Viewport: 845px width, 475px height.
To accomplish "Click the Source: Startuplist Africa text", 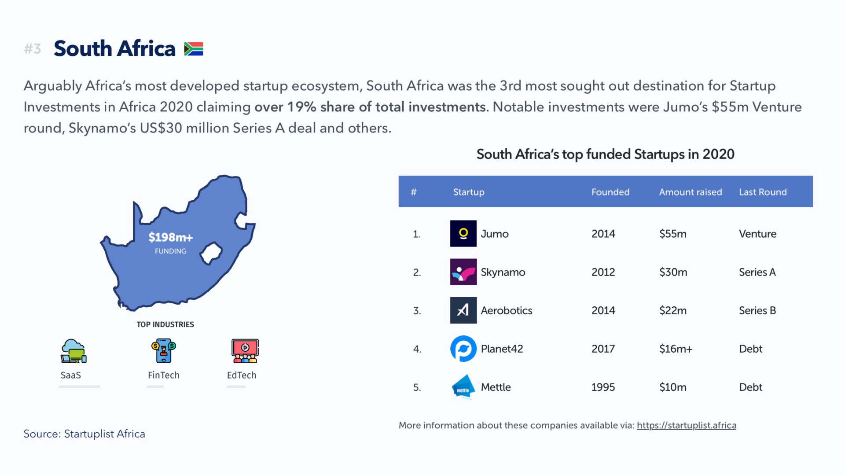I will (84, 434).
